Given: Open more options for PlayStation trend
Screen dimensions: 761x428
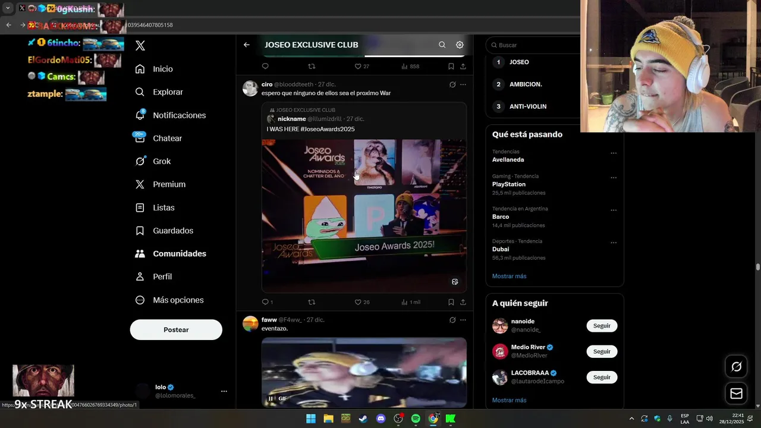Looking at the screenshot, I should (614, 178).
